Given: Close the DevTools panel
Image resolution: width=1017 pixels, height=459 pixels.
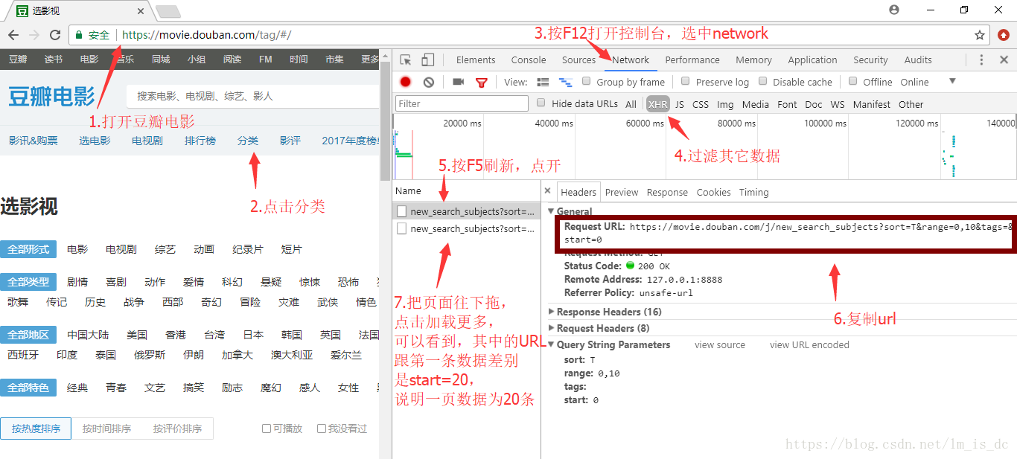Looking at the screenshot, I should (1003, 60).
